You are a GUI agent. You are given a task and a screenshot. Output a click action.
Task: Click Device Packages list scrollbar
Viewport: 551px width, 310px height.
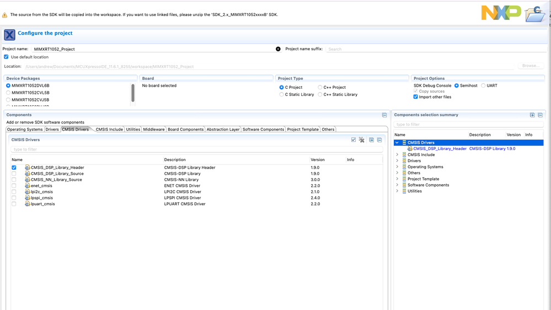tap(133, 93)
